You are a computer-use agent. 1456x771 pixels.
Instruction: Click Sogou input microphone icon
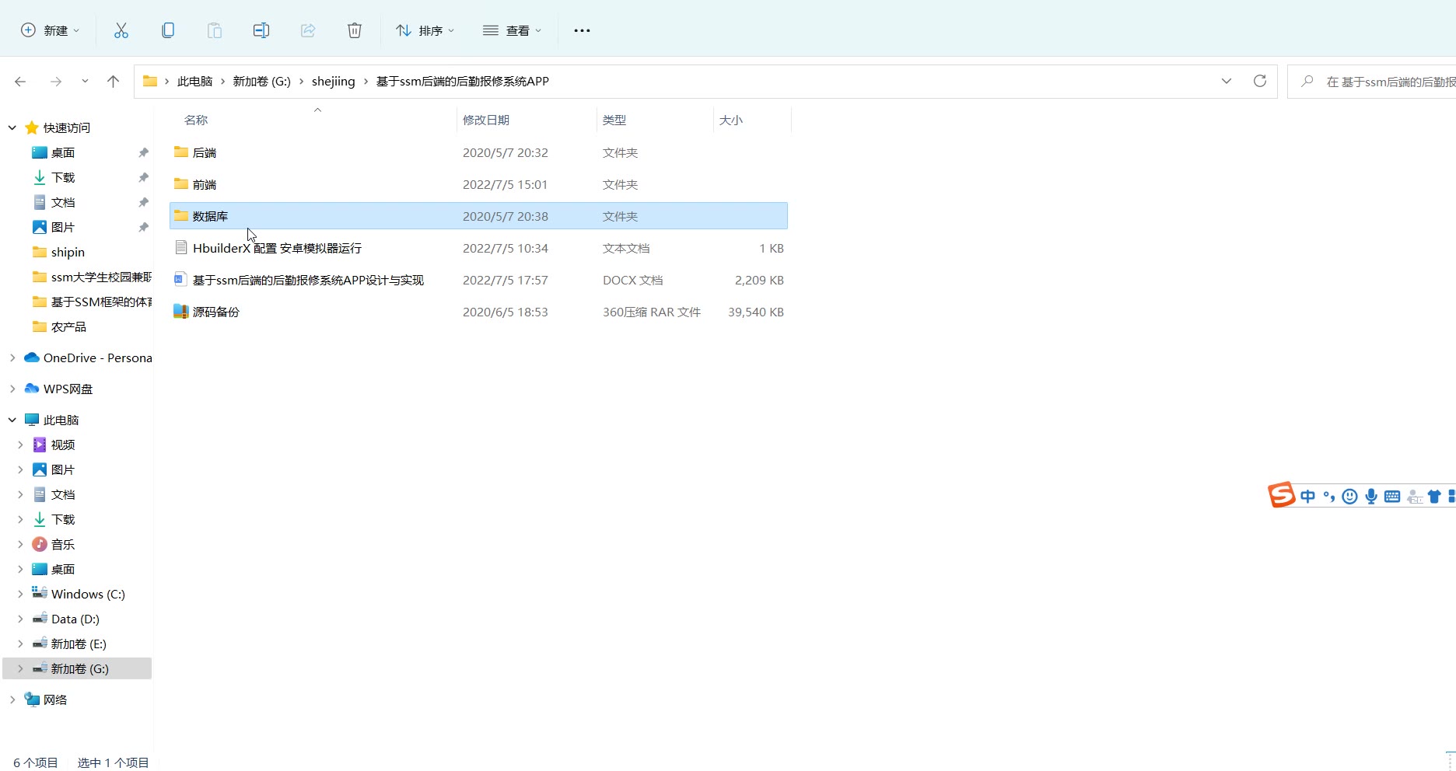[1370, 497]
